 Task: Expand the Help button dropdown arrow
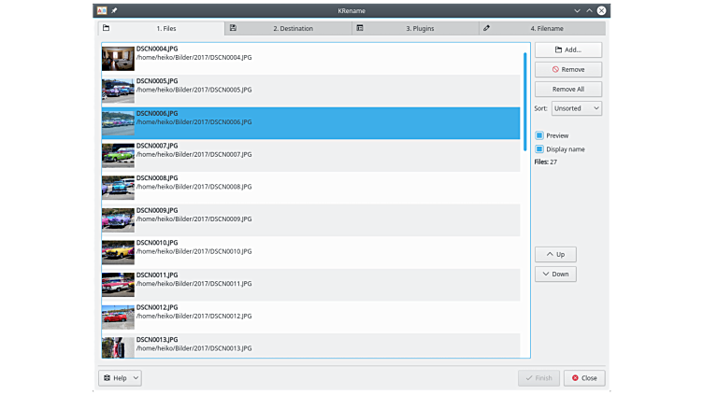[136, 378]
